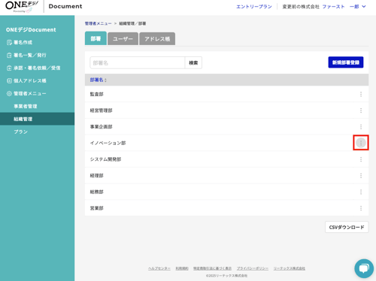Viewport: 376px width, 281px height.
Task: Select the 営業部 row text
Action: 96,208
